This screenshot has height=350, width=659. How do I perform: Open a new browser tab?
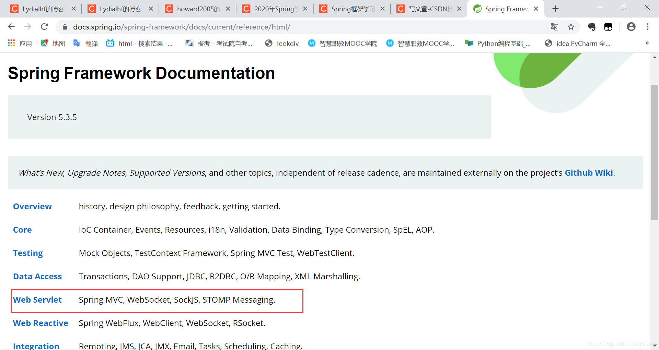tap(555, 9)
